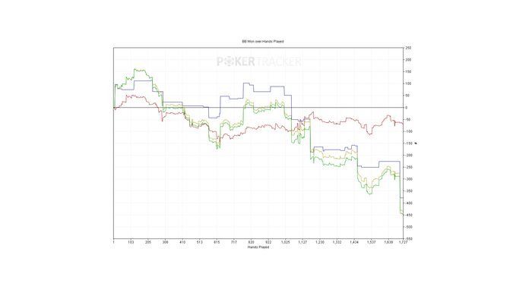This screenshot has height=299, width=532.
Task: Click the 308 x-axis tick label
Action: [165, 242]
